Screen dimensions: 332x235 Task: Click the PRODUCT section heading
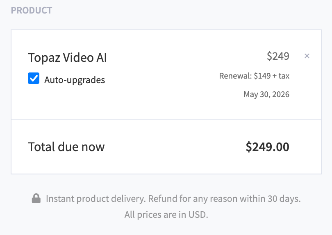coord(32,10)
